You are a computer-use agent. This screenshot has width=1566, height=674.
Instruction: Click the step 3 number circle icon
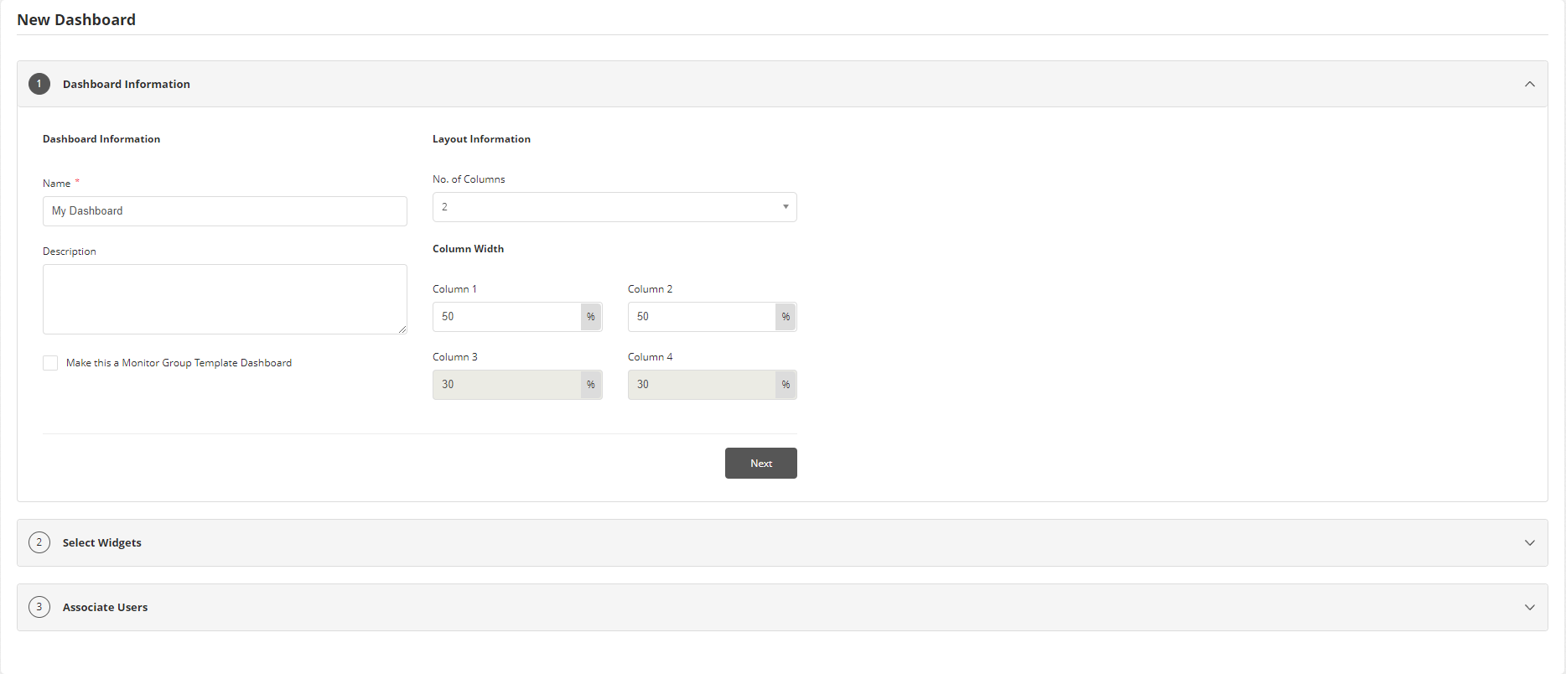(39, 607)
